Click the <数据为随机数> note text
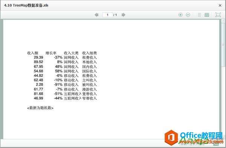 coord(40,108)
